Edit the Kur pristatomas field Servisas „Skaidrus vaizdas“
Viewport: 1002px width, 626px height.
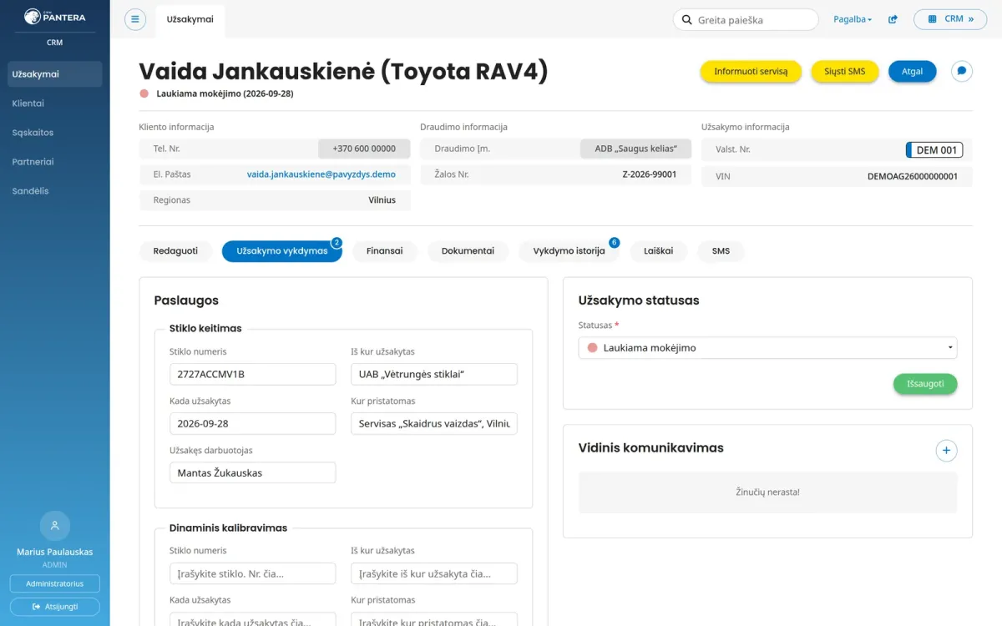tap(434, 423)
